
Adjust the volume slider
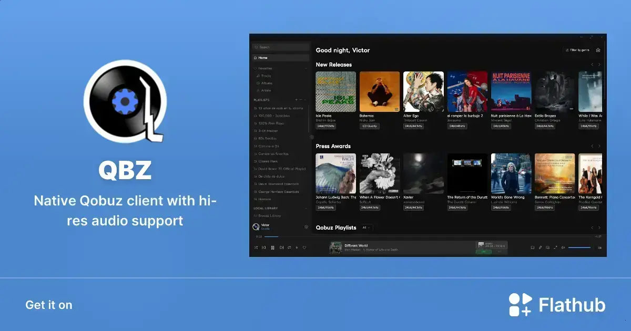click(x=579, y=247)
